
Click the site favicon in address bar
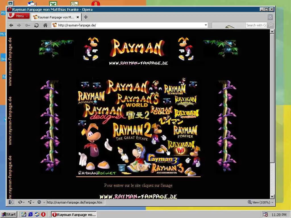coord(55,25)
